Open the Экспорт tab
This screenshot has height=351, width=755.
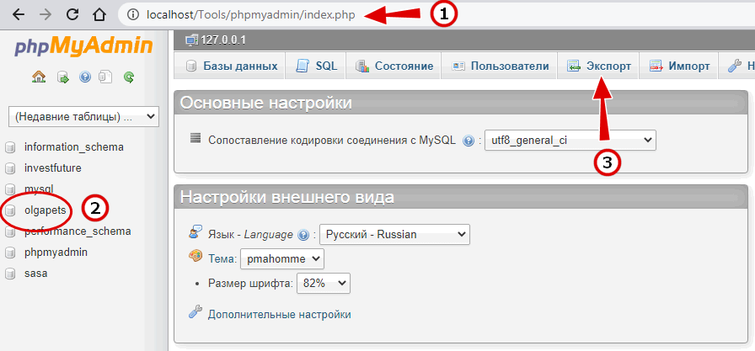click(598, 66)
